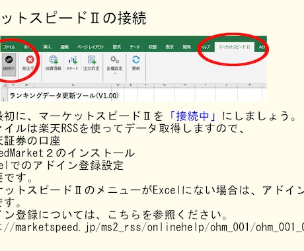Switch to the 挿入 ribbon tab
The height and width of the screenshot is (251, 304).
click(47, 47)
